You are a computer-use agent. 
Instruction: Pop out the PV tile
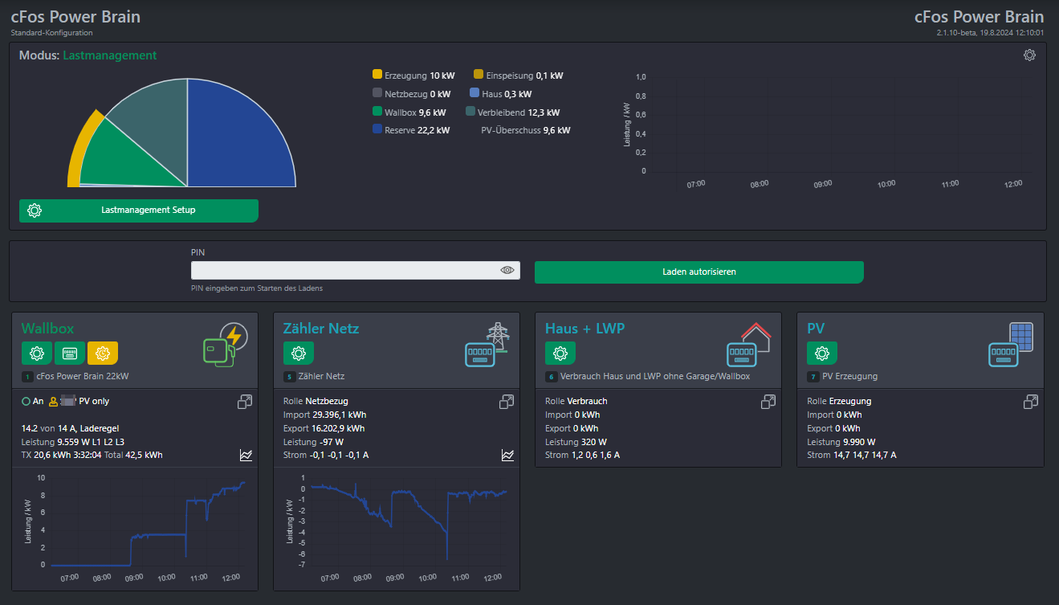[1030, 402]
